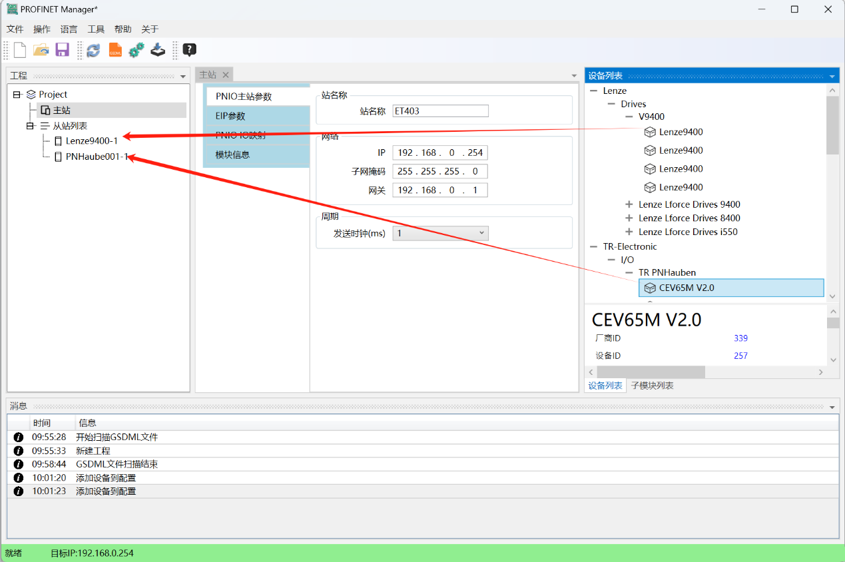
Task: Save the project with floppy icon
Action: coord(62,50)
